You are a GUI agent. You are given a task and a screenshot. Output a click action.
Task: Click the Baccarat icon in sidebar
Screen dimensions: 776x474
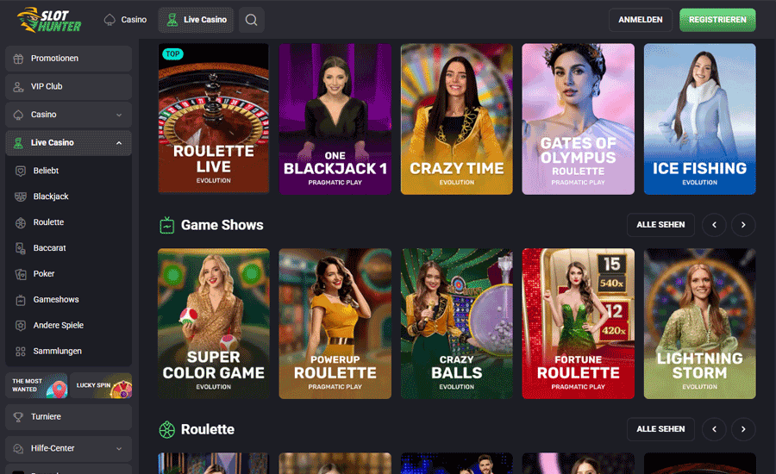pos(21,248)
